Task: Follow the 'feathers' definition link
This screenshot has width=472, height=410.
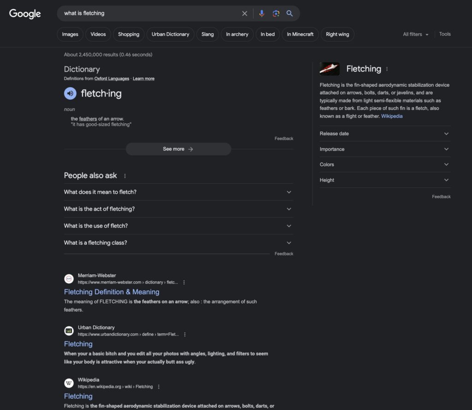Action: pyautogui.click(x=88, y=119)
